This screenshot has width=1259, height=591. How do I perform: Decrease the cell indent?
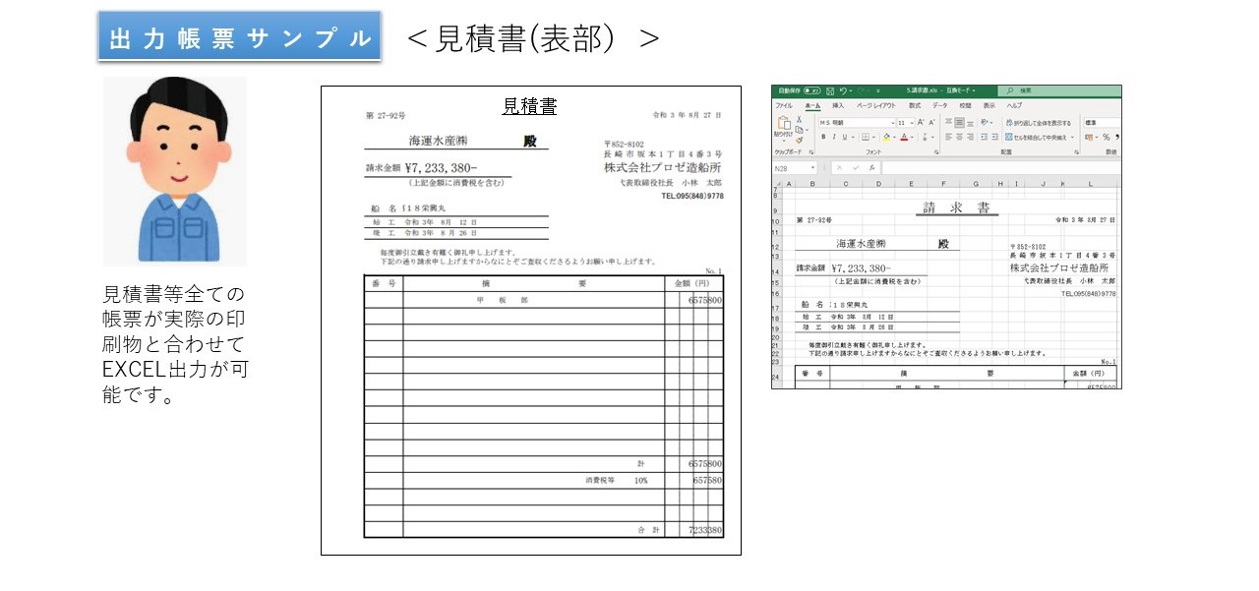tap(983, 137)
